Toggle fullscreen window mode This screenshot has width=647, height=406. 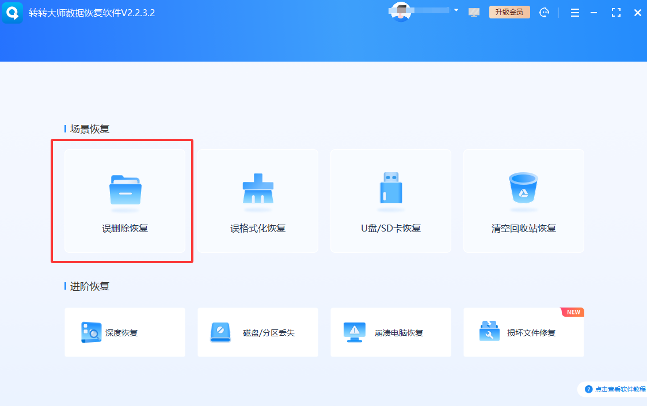[616, 13]
